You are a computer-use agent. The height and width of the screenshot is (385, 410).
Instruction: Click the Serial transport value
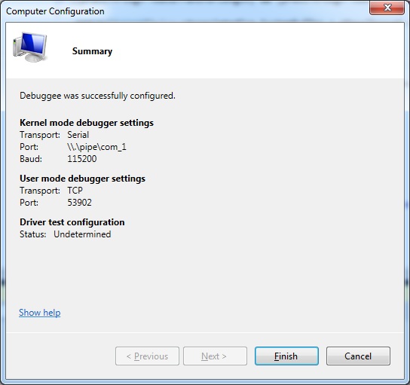coord(78,135)
